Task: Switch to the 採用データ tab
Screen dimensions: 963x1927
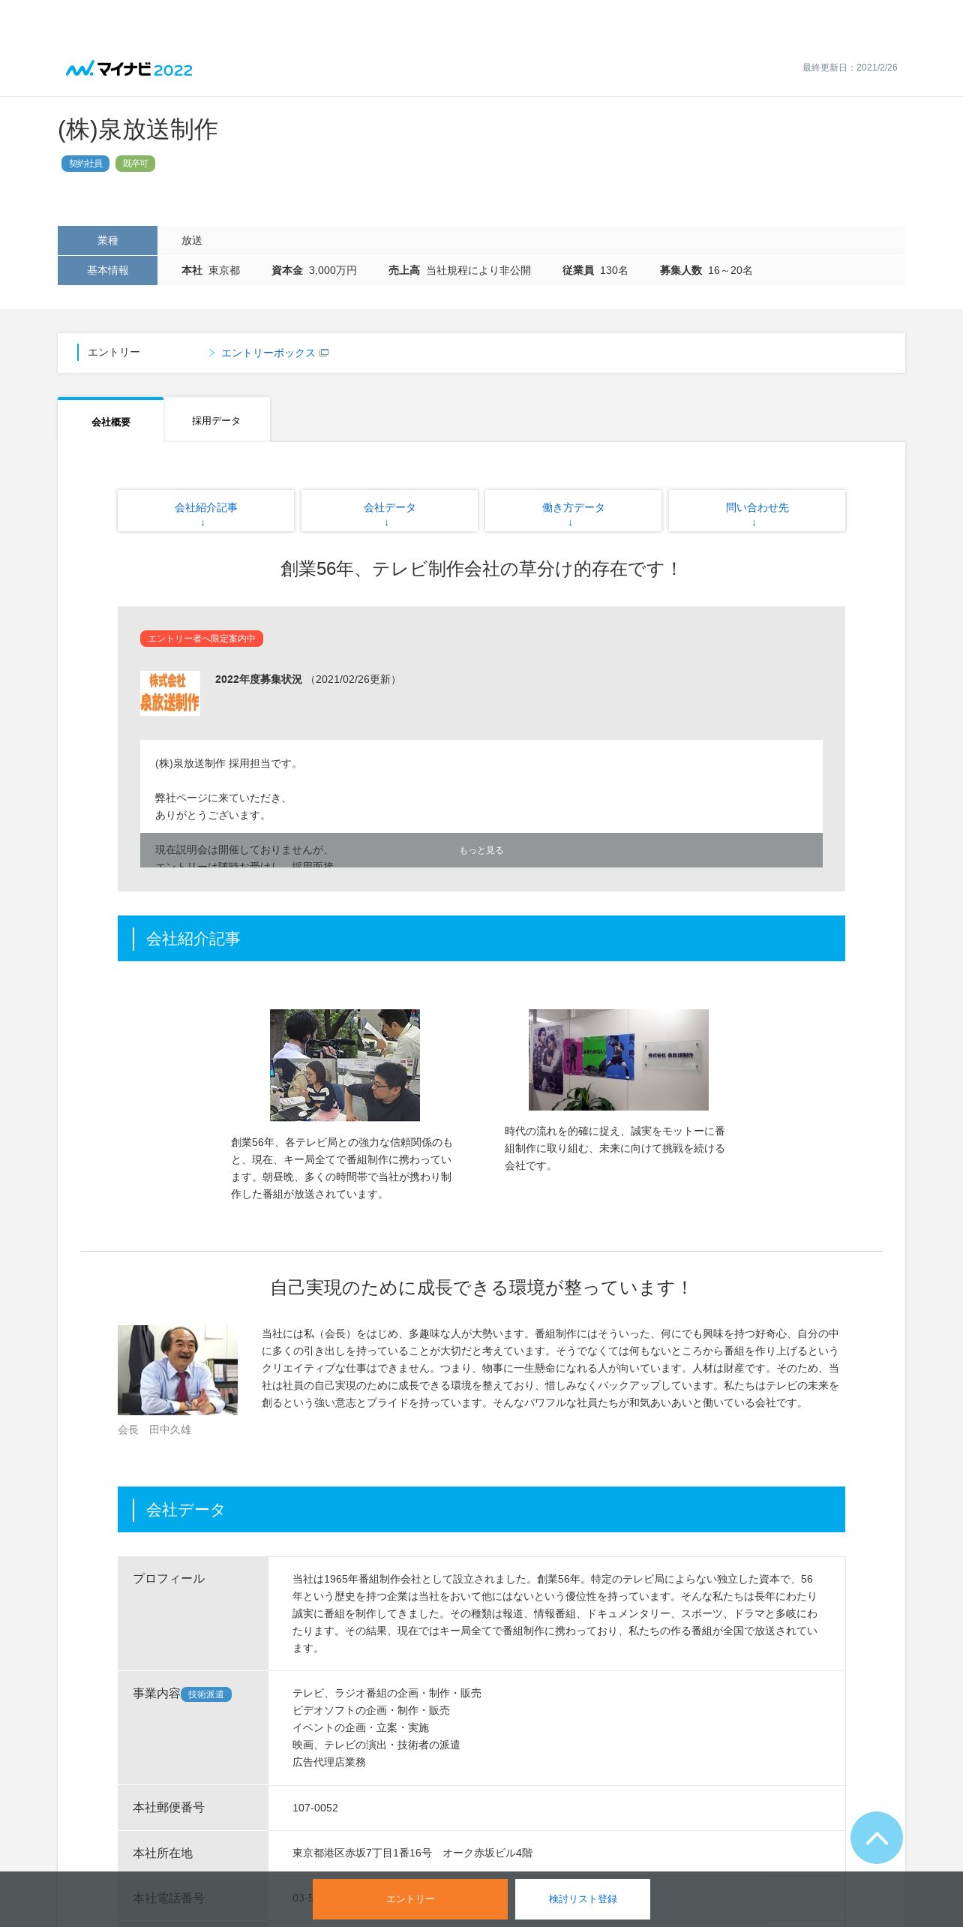Action: (216, 420)
